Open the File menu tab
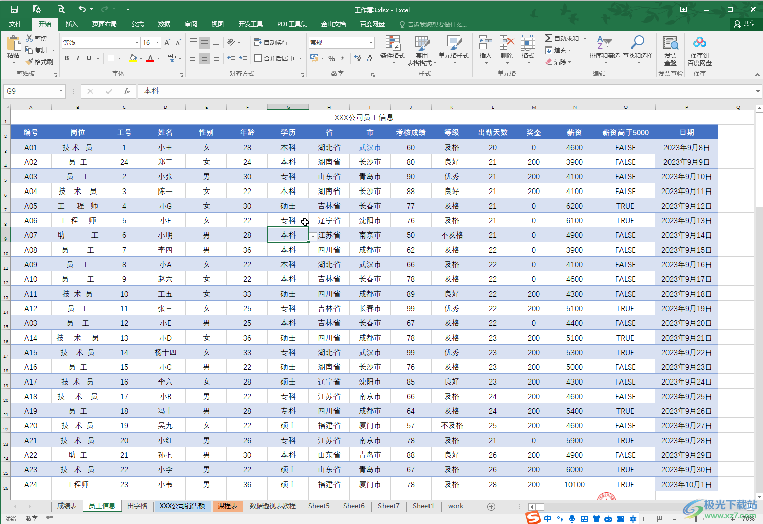 tap(15, 24)
